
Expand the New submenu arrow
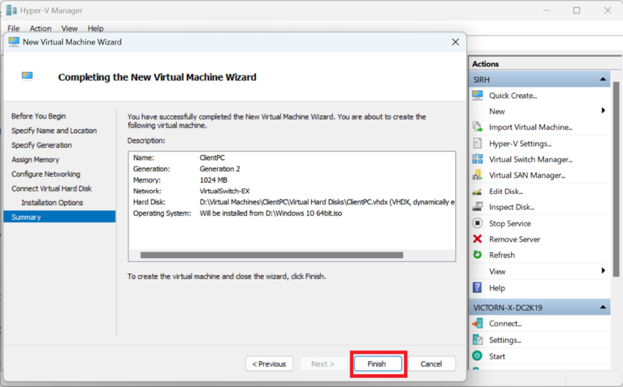(603, 111)
